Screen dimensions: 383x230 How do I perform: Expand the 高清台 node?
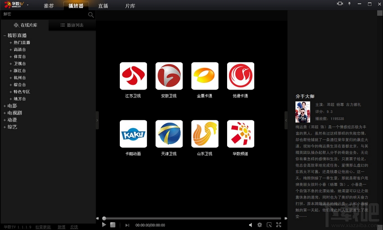click(11, 50)
